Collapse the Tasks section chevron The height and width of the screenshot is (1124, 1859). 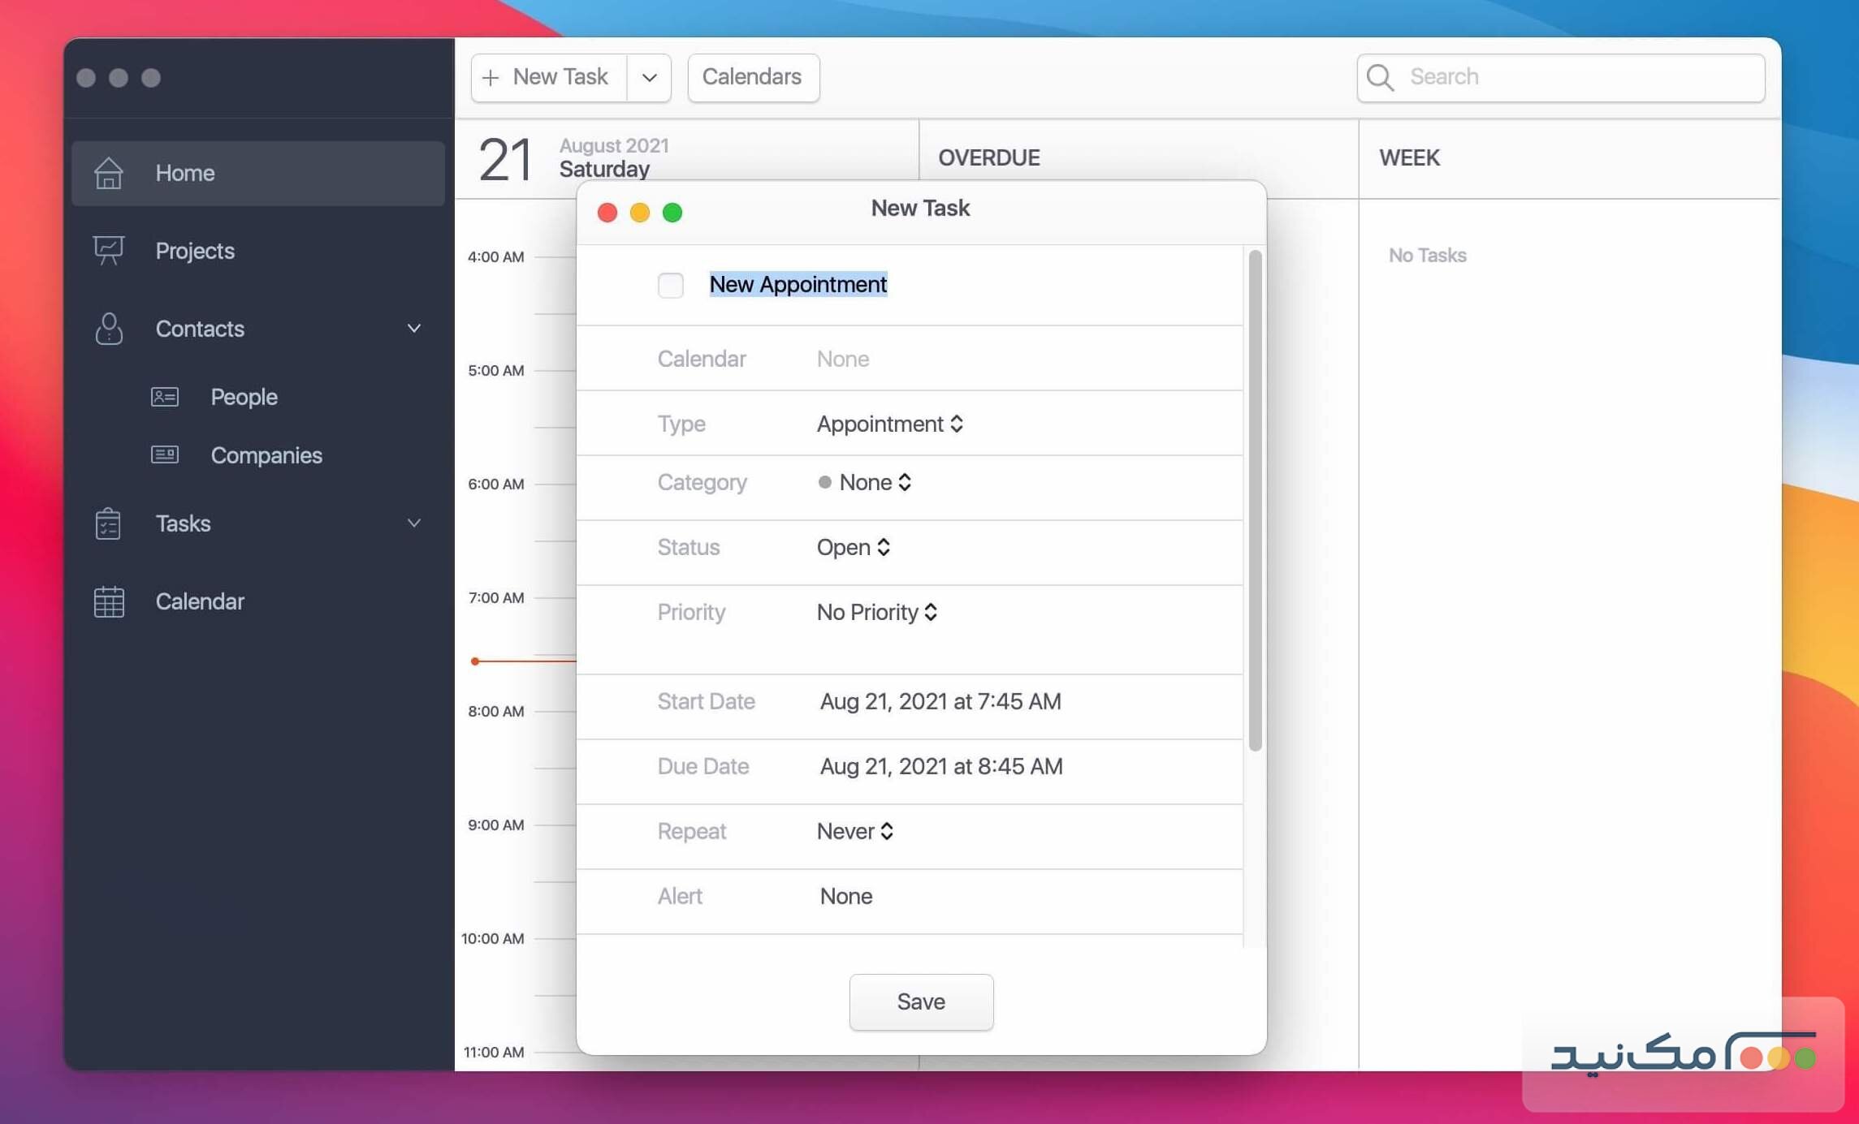tap(414, 523)
